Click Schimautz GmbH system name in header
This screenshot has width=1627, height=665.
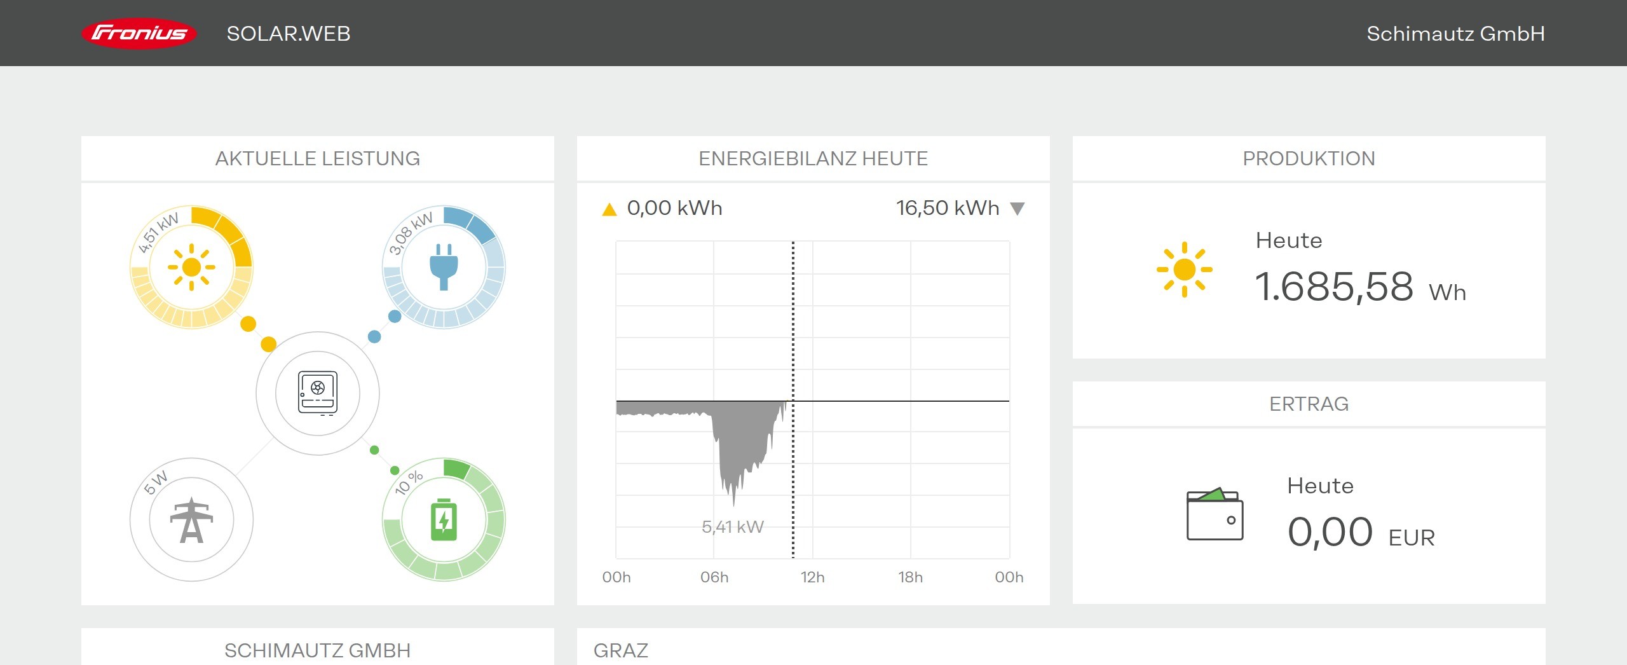tap(1455, 34)
